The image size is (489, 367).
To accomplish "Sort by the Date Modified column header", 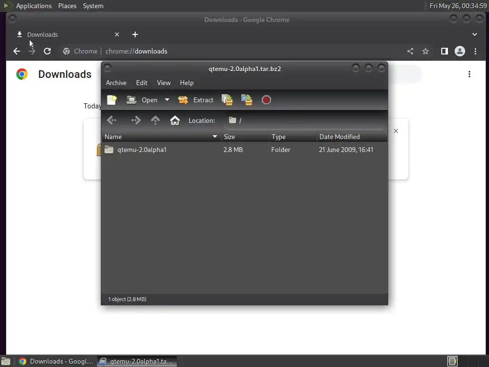I will click(x=352, y=137).
